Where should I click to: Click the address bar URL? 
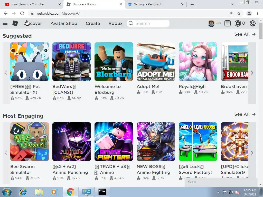[58, 13]
